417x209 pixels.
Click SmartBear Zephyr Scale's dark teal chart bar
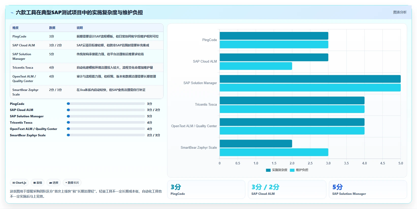tap(256, 143)
